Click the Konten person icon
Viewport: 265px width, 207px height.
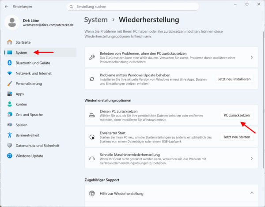[10, 104]
